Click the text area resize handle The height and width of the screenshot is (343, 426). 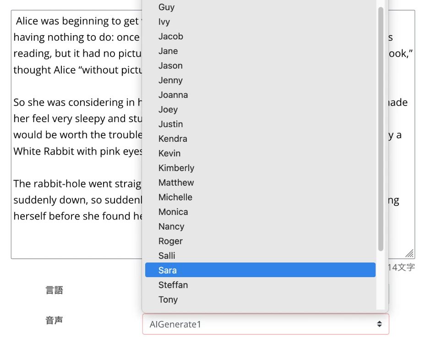(x=410, y=253)
